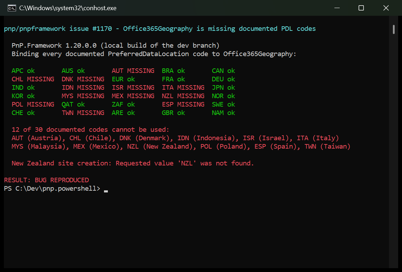The width and height of the screenshot is (402, 272).
Task: Click the 'MYS MISSING' result
Action: coord(83,96)
